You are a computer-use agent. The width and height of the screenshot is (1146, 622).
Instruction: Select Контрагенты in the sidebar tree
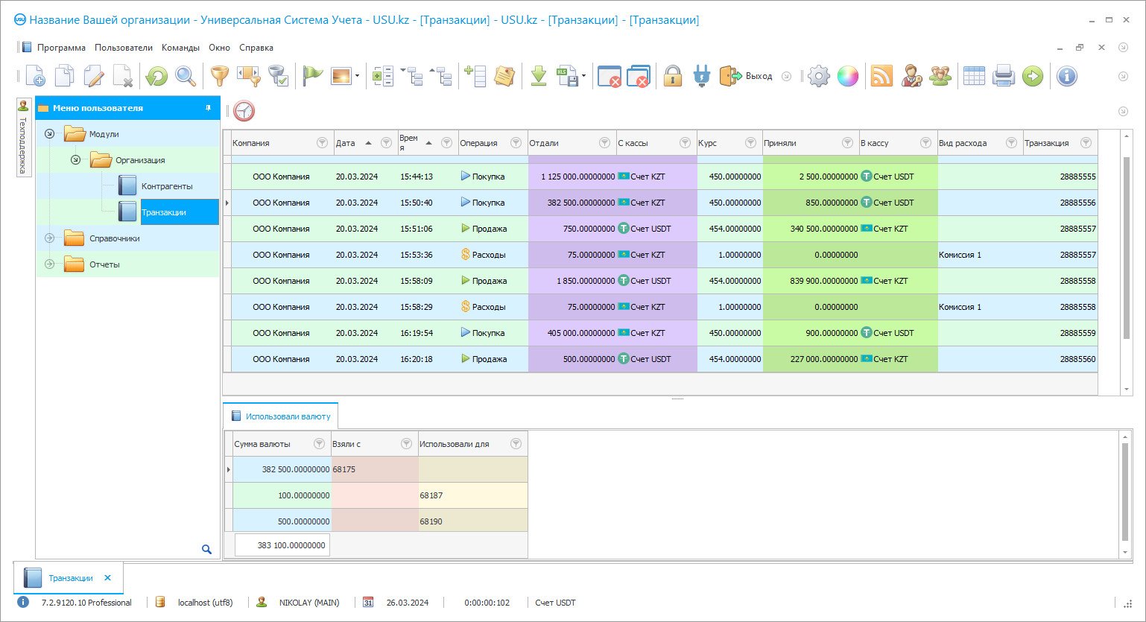[167, 186]
